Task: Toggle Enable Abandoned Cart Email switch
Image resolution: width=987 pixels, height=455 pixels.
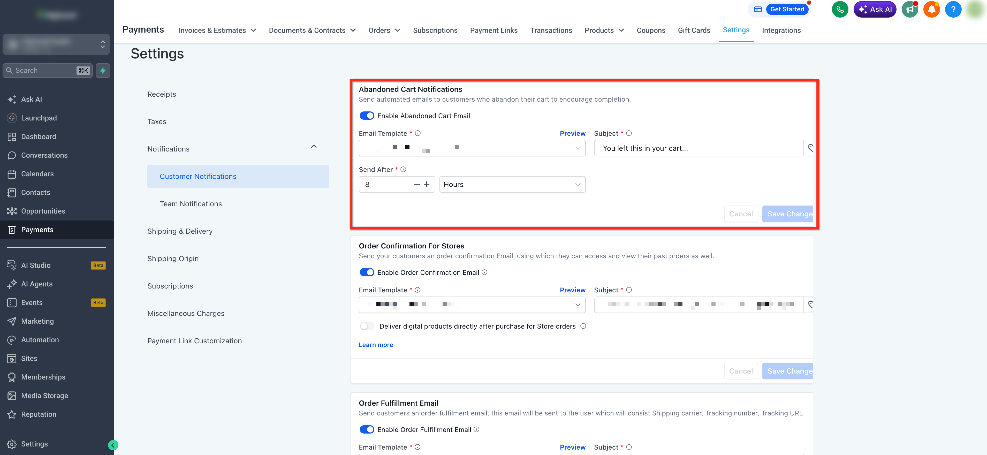Action: [367, 116]
